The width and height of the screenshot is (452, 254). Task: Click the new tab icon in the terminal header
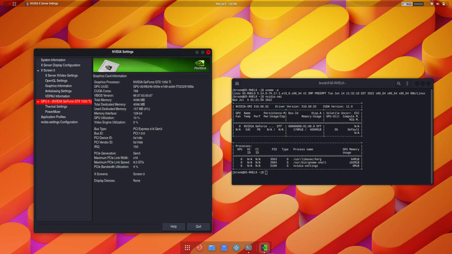[x=237, y=83]
